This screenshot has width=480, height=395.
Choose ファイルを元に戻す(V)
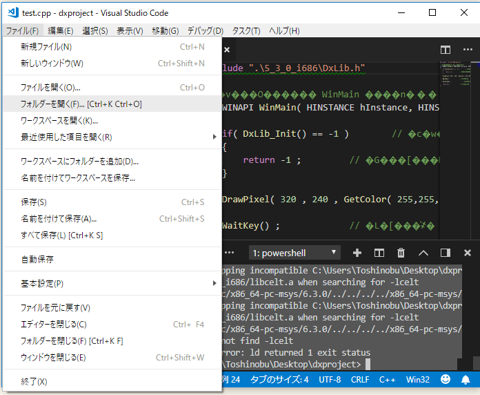pos(112,308)
